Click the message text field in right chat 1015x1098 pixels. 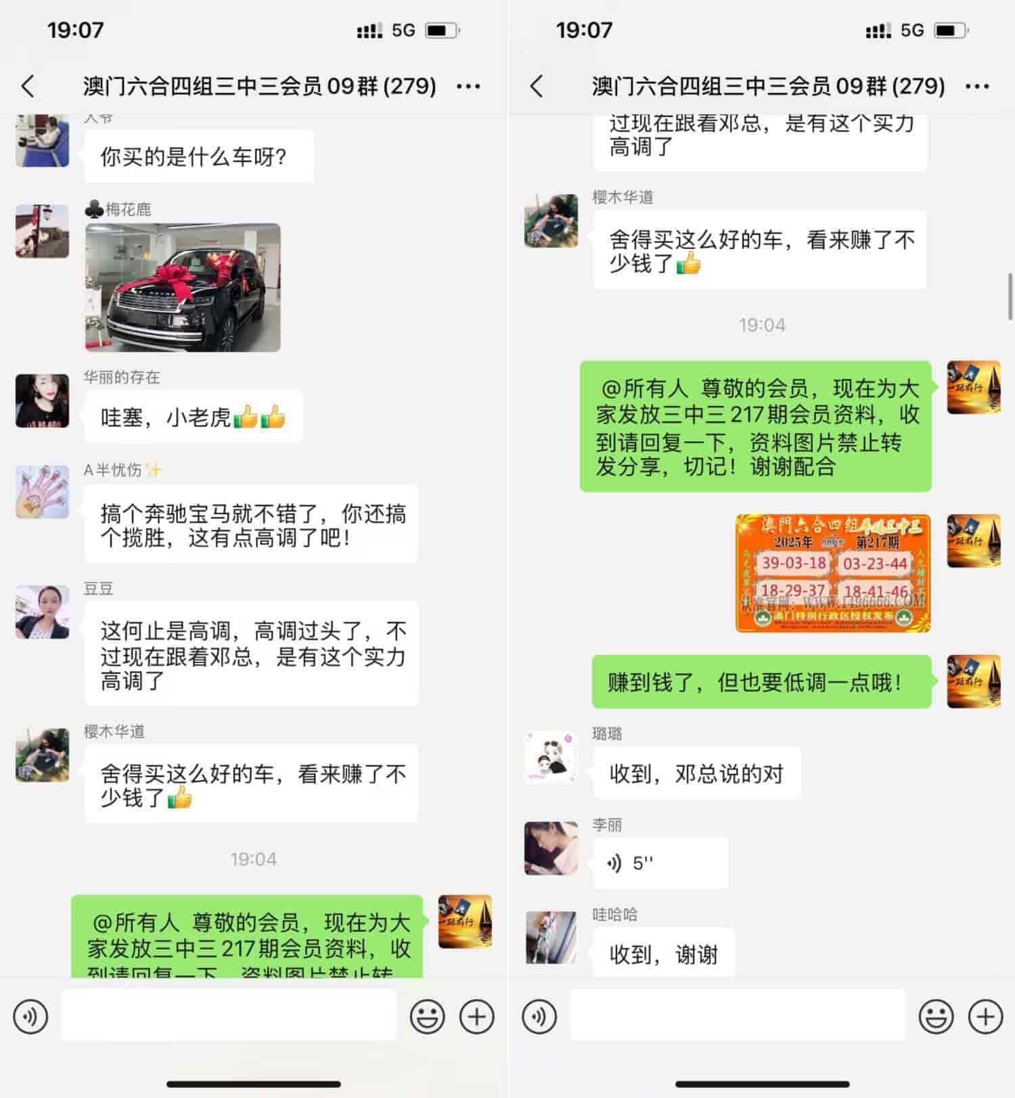[738, 1015]
